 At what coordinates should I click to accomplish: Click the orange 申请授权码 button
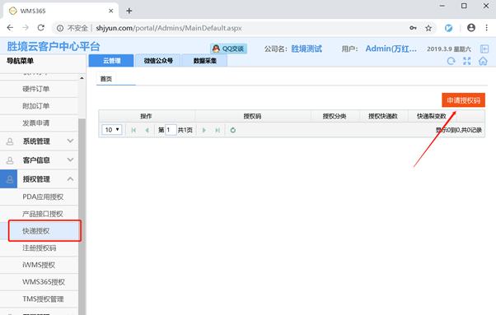[x=463, y=100]
